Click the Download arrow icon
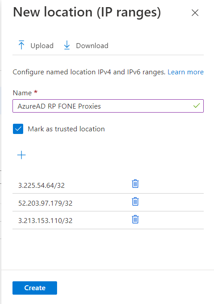 point(67,45)
